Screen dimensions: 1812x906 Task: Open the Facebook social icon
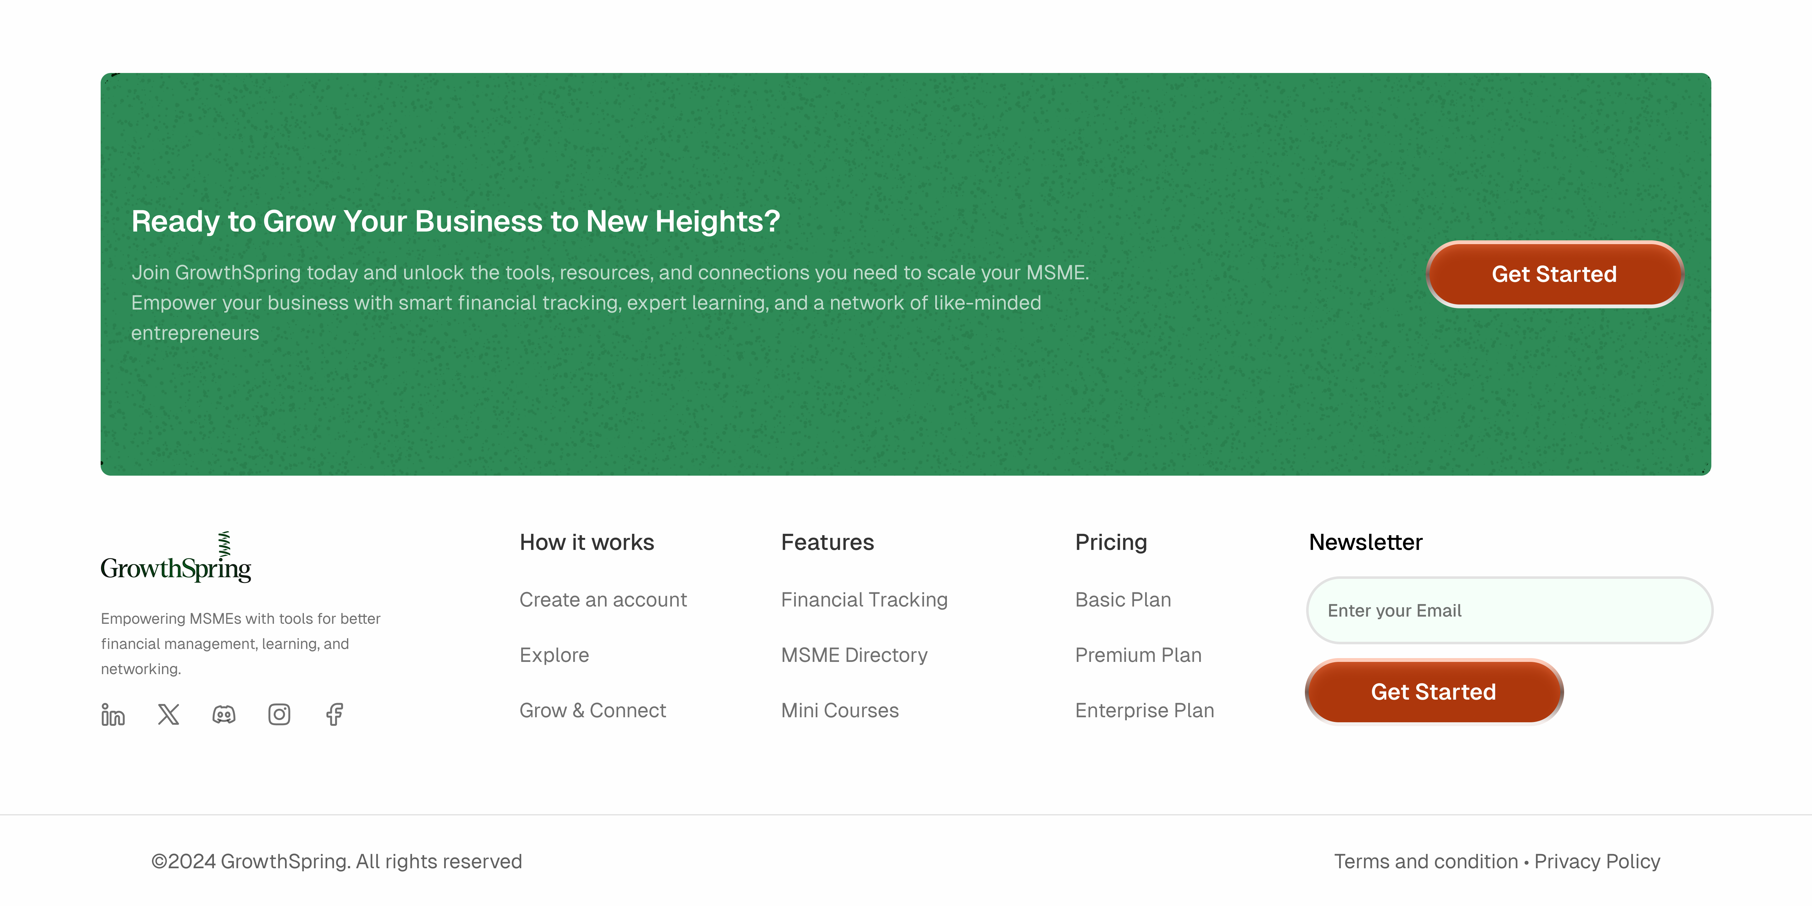click(x=335, y=715)
